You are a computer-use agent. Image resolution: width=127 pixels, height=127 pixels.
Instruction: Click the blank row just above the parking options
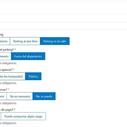63,26
